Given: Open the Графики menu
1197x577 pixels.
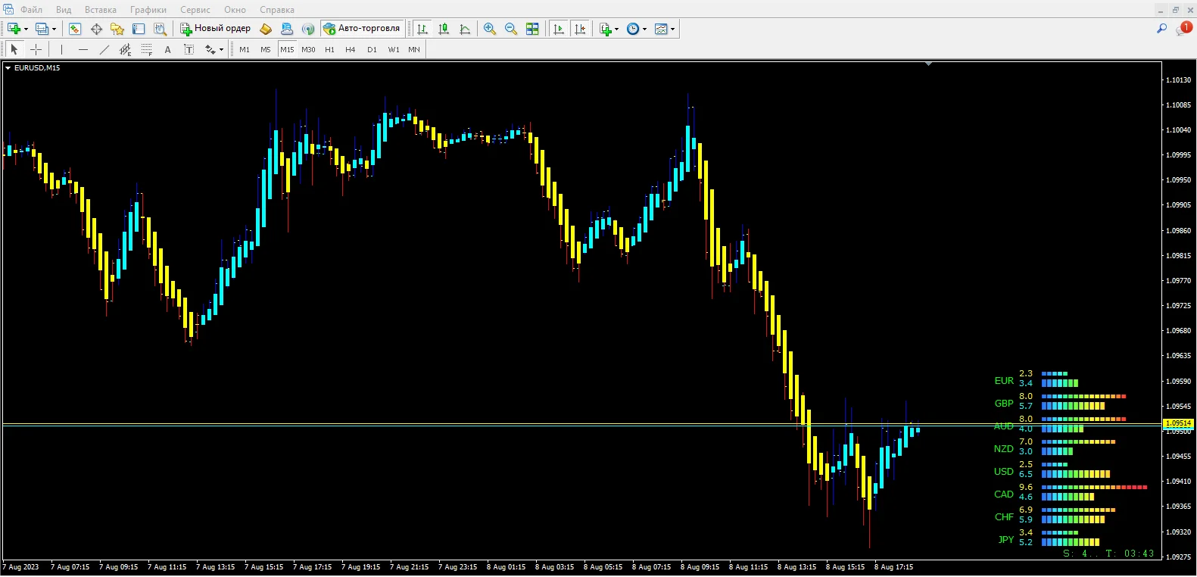Looking at the screenshot, I should pyautogui.click(x=148, y=10).
